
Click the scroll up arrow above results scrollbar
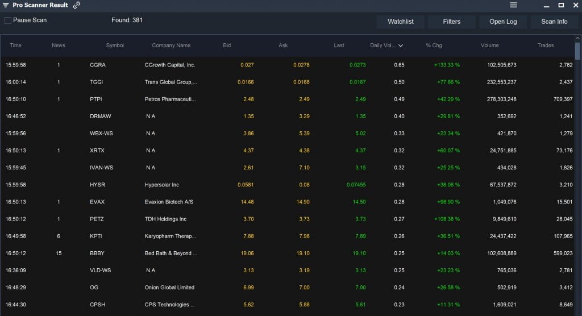coord(577,38)
